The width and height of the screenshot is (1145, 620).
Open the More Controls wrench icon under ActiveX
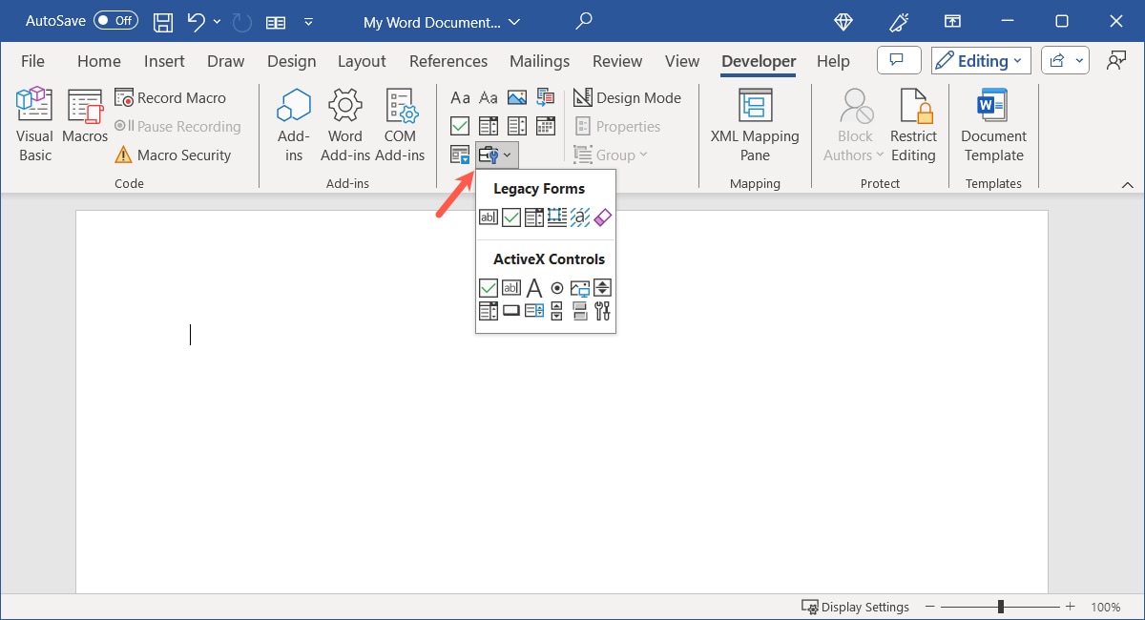[x=602, y=309]
